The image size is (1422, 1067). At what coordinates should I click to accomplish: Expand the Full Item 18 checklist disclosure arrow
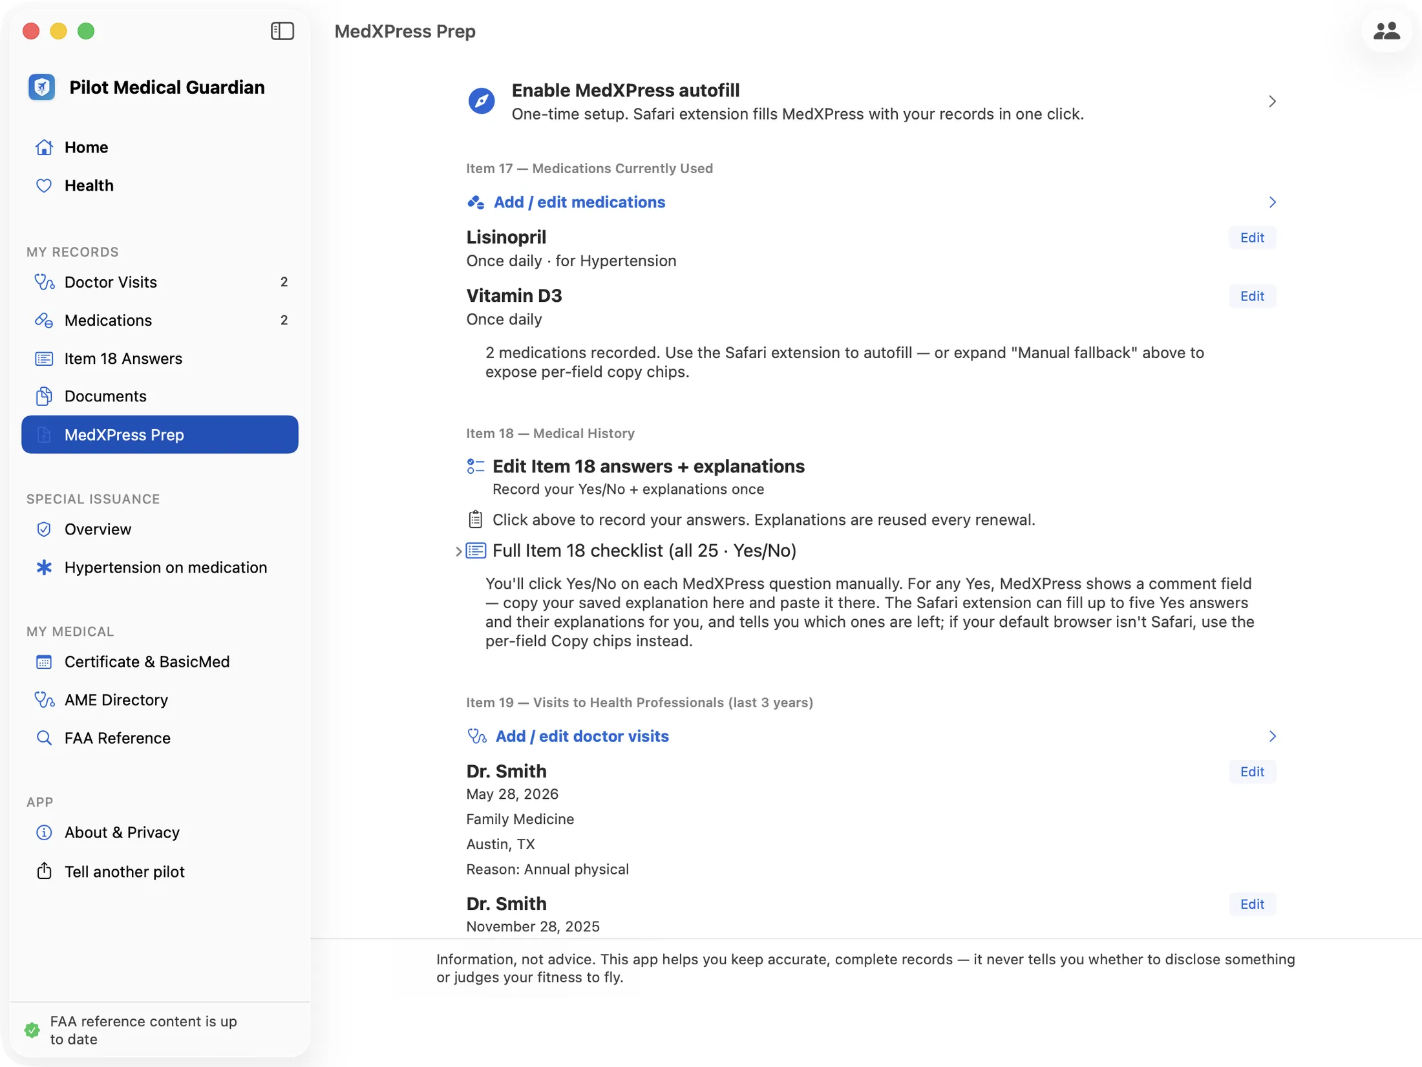pos(458,551)
